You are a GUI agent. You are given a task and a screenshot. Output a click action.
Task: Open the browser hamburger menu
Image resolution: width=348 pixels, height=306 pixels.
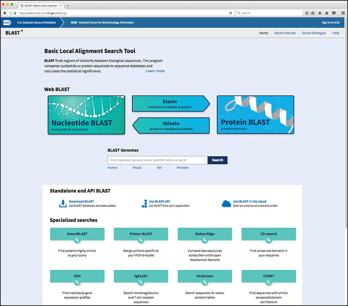(343, 13)
